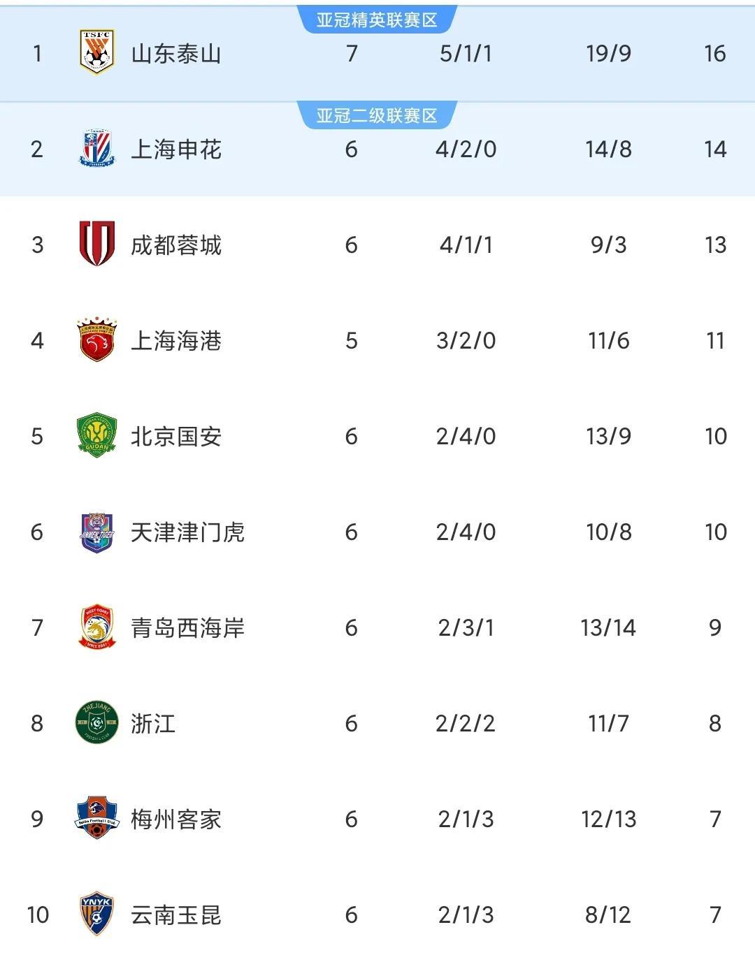Viewport: 755px width, 962px height.
Task: Click the Beijing Guoan green emblem
Action: (x=96, y=435)
